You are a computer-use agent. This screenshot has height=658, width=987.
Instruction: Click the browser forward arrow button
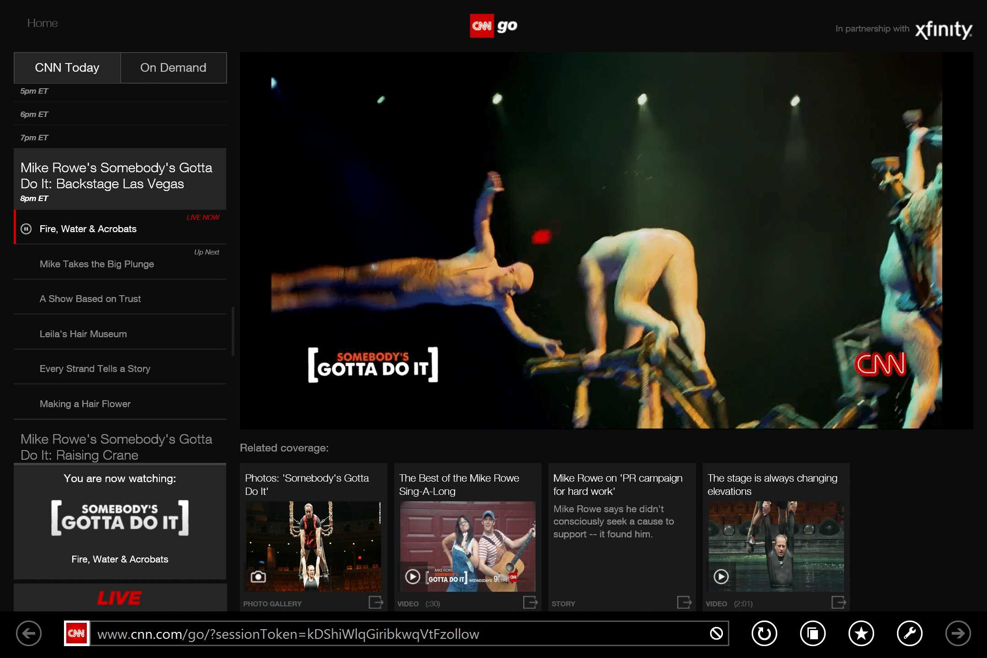point(958,633)
